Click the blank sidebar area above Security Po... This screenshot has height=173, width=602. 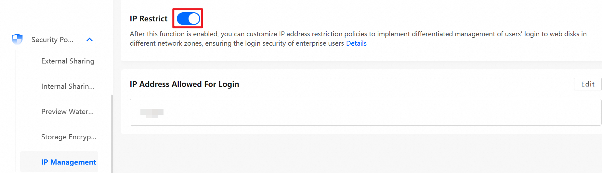pos(55,15)
